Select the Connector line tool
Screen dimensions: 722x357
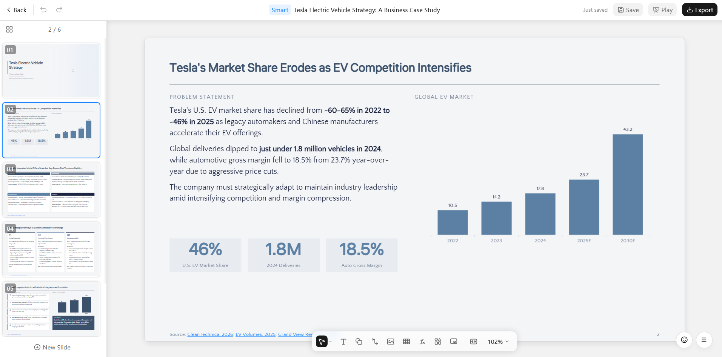coord(375,342)
